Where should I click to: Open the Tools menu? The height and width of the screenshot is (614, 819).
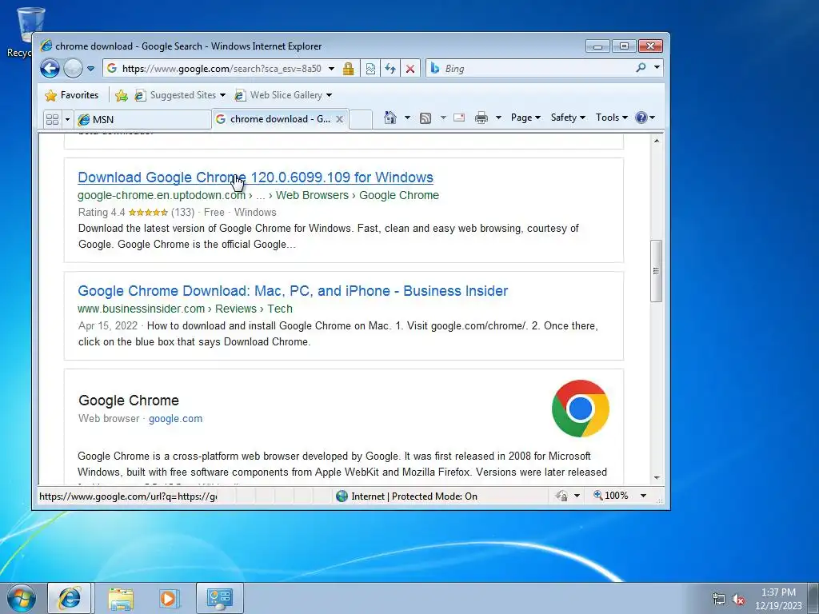point(612,118)
